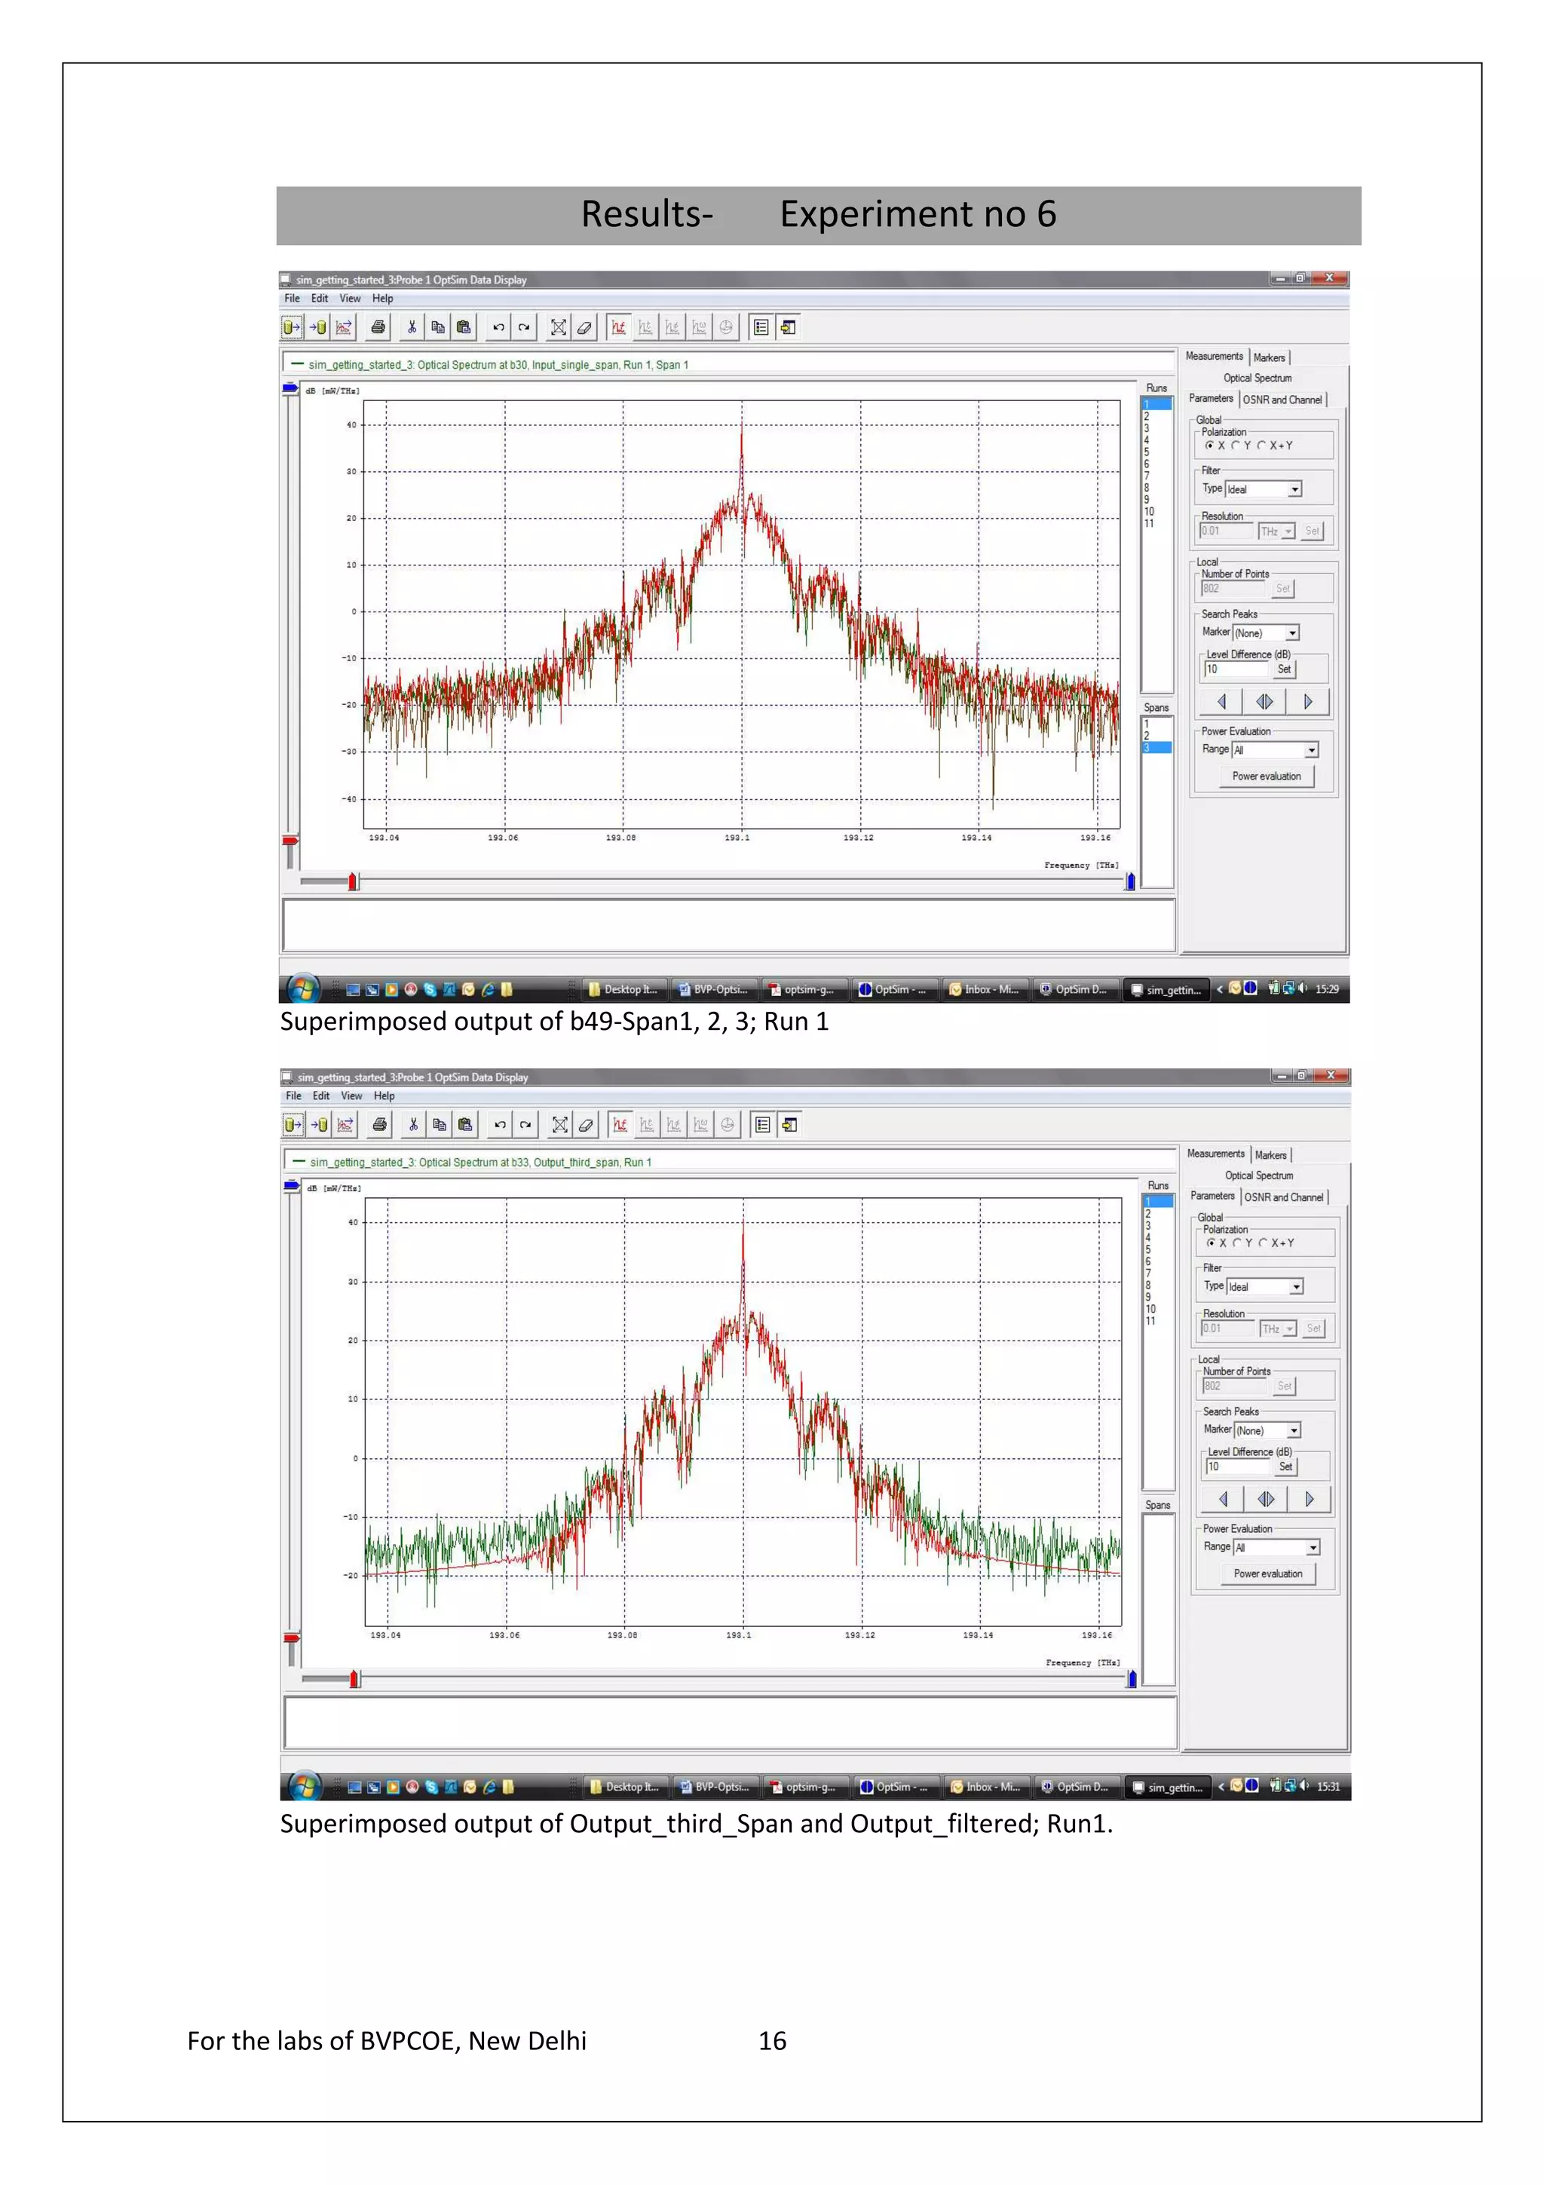Open View menu in Output_third_span window
This screenshot has height=2185, width=1544.
point(352,1096)
